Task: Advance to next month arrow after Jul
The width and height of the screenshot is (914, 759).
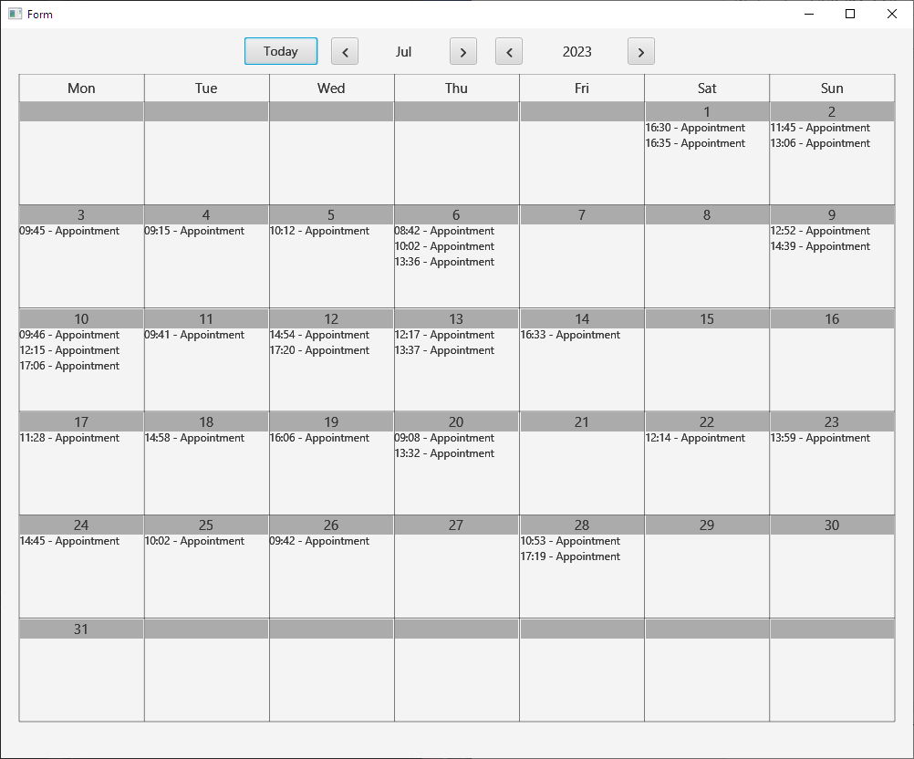Action: point(462,51)
